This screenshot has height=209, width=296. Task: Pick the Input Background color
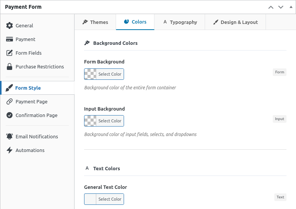tap(104, 121)
